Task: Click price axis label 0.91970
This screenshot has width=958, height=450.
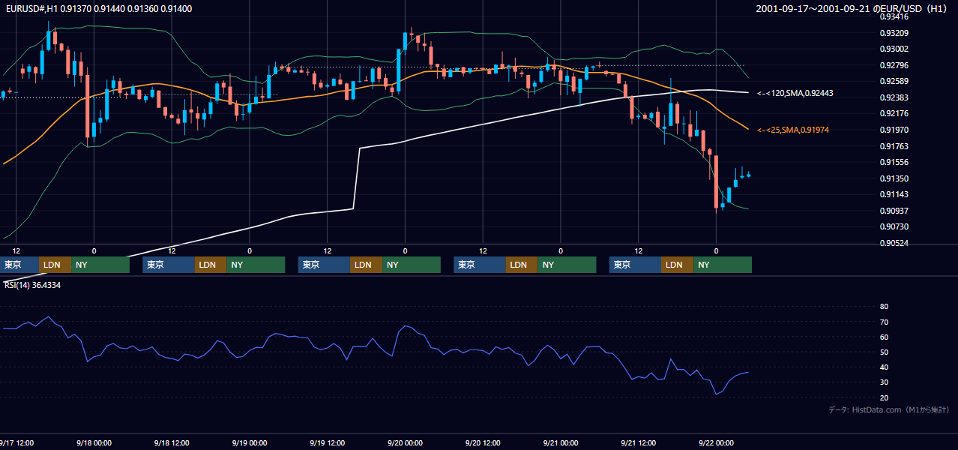Action: (894, 130)
